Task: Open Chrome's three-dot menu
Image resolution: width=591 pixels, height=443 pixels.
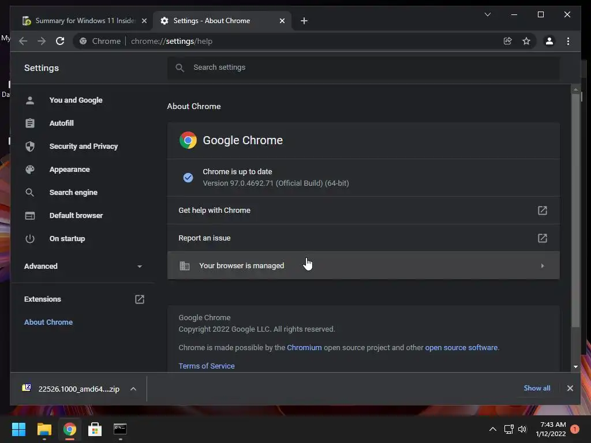Action: (x=568, y=41)
